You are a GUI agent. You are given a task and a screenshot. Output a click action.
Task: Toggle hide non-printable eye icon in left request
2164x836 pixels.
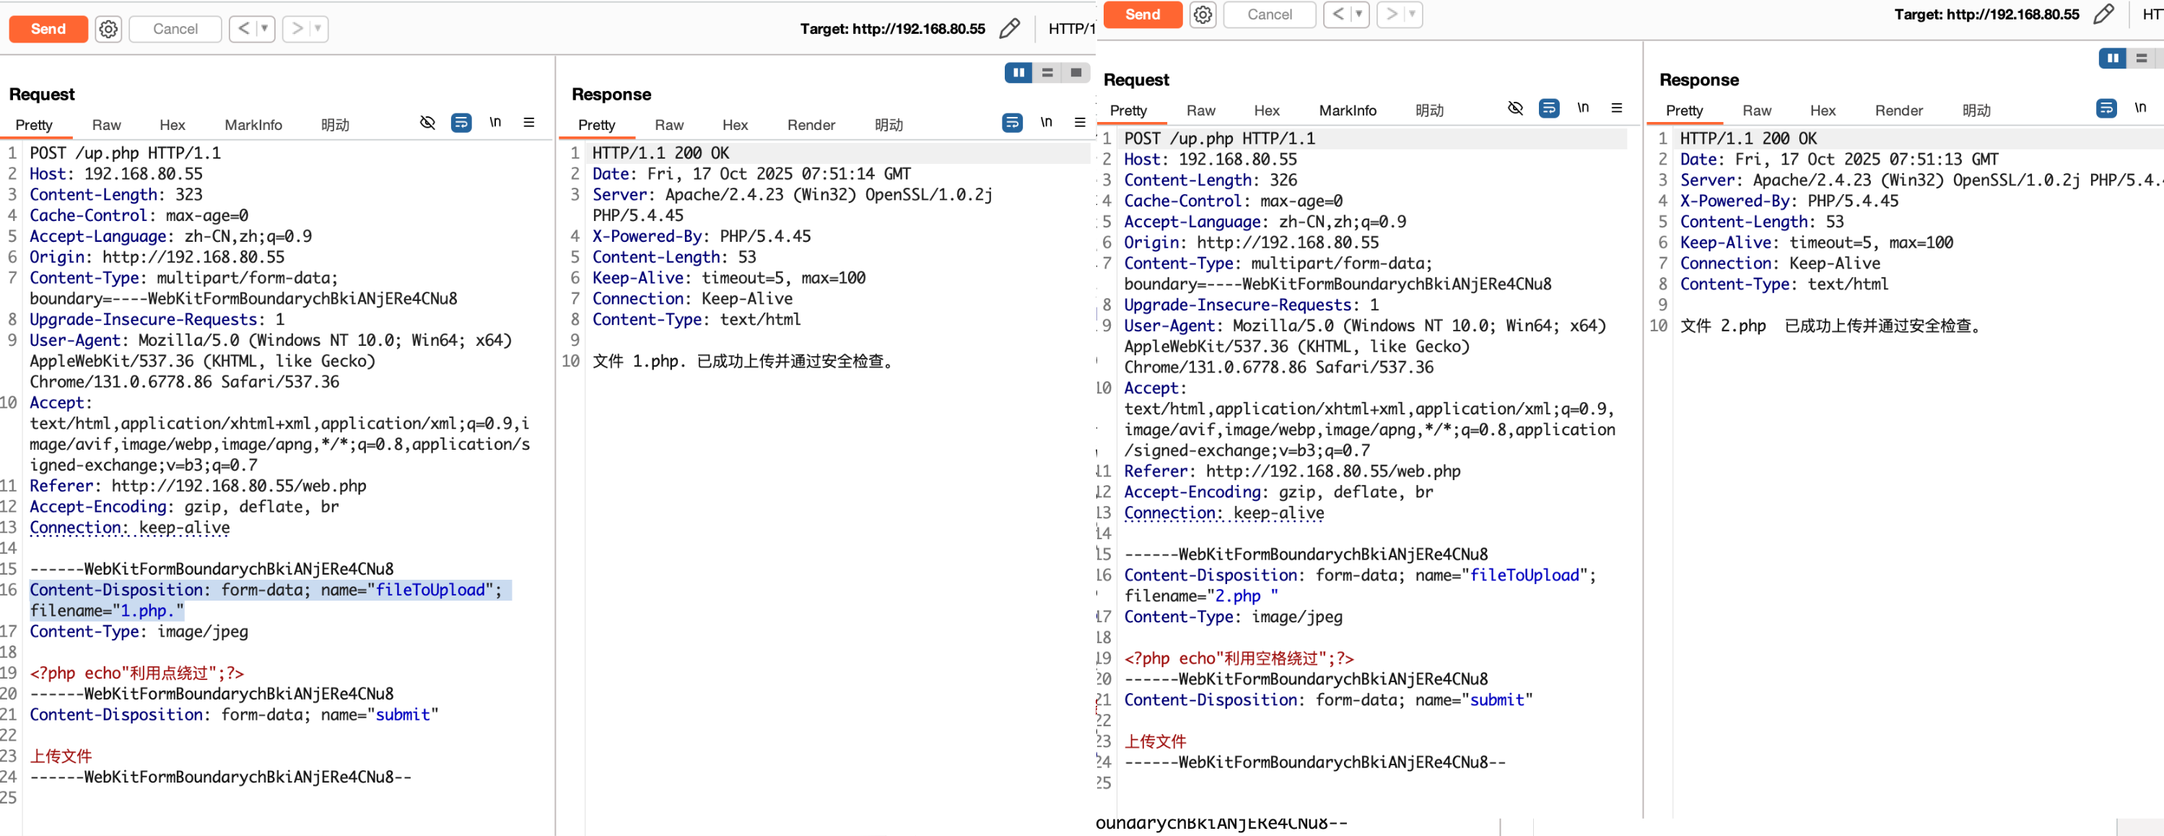point(427,123)
